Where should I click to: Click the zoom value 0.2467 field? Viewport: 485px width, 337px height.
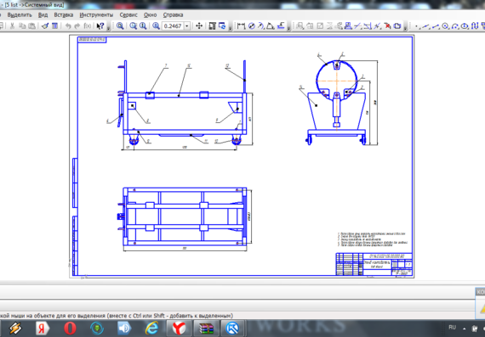click(173, 26)
